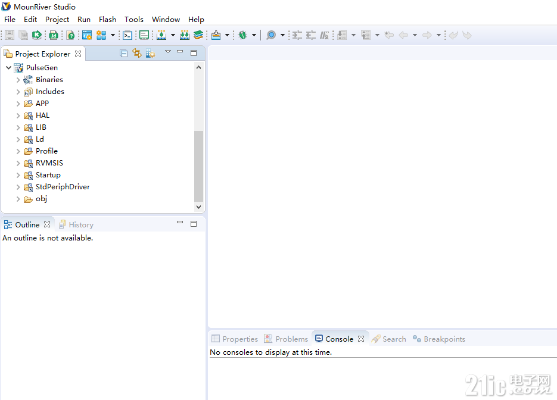Click the green monitor toolbar icon

144,35
